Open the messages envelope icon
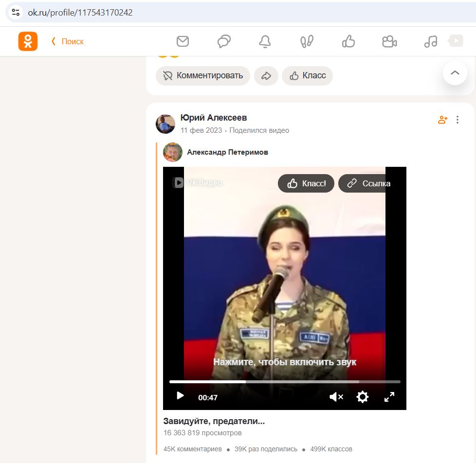The height and width of the screenshot is (463, 476). (x=183, y=41)
